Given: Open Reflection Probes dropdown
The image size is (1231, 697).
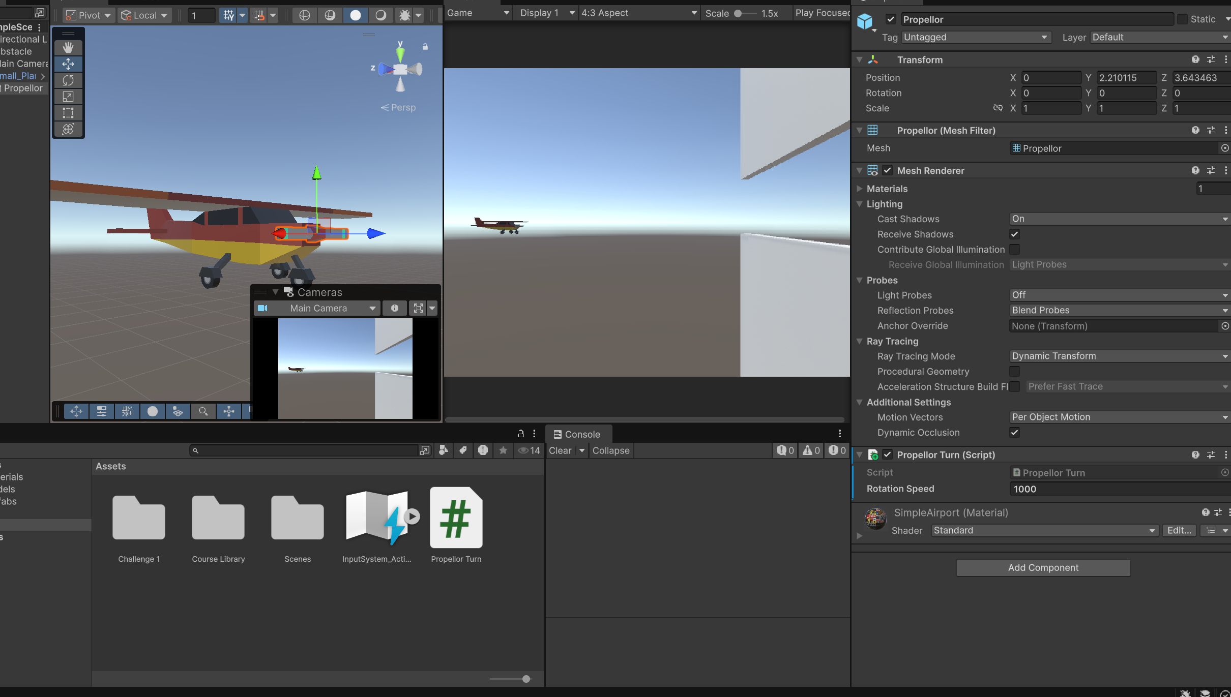Looking at the screenshot, I should pyautogui.click(x=1119, y=311).
